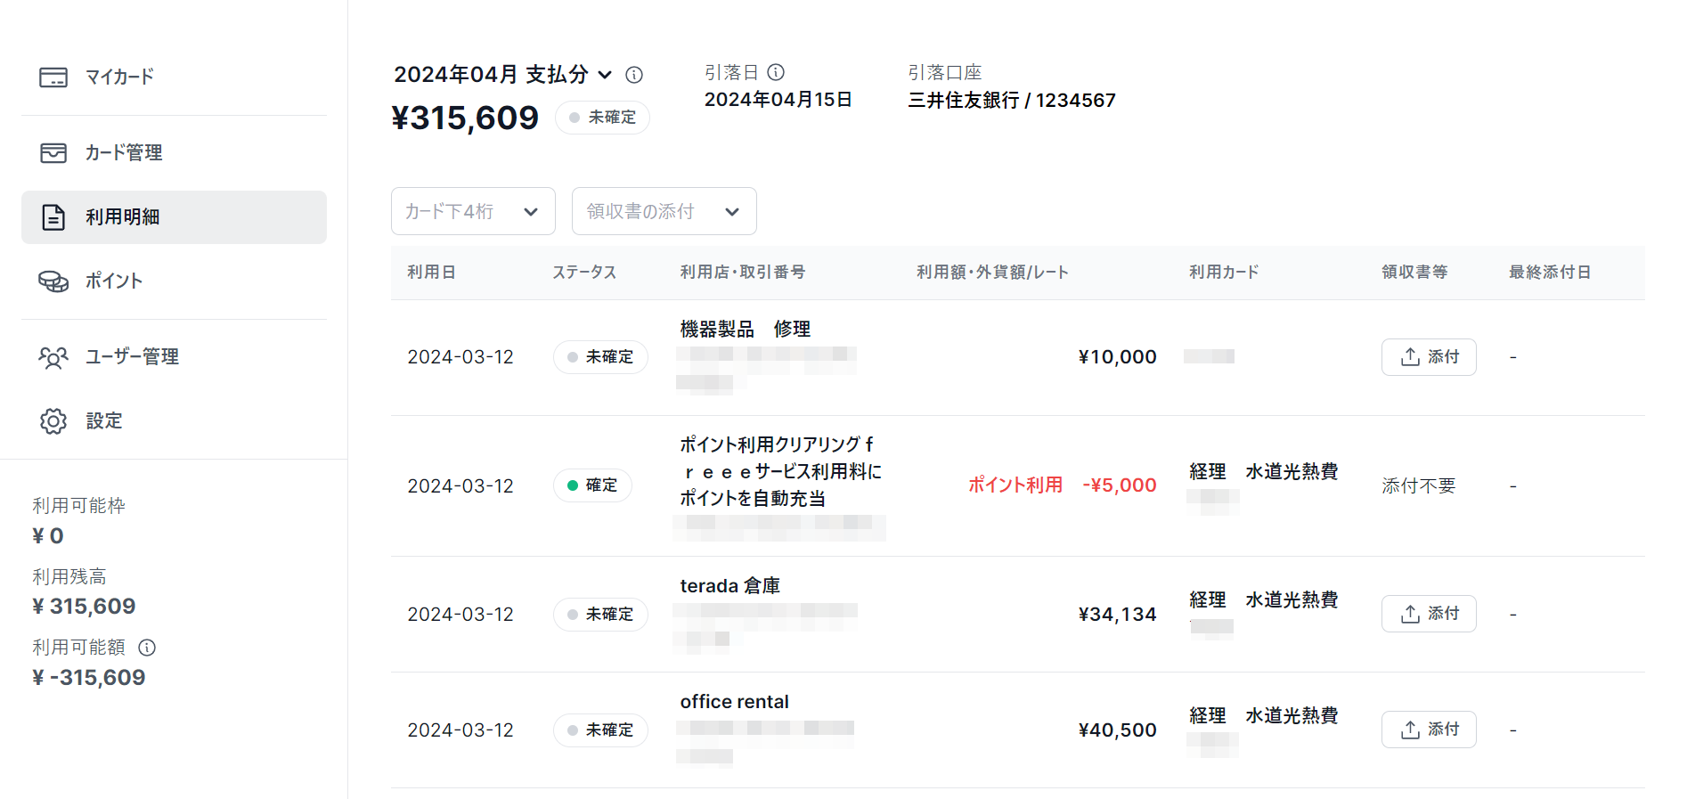Click 最終添付日 column header

[x=1550, y=273]
